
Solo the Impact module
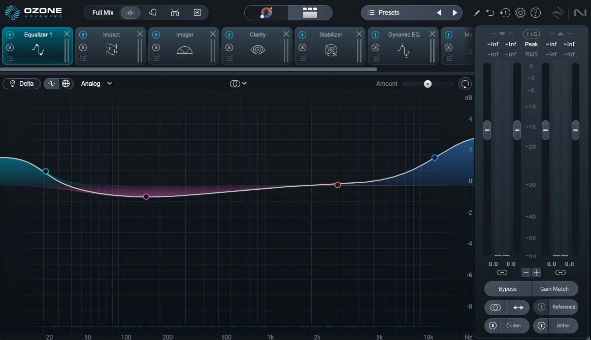click(83, 47)
